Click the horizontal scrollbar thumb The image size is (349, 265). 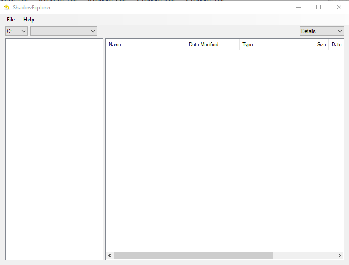[193, 256]
